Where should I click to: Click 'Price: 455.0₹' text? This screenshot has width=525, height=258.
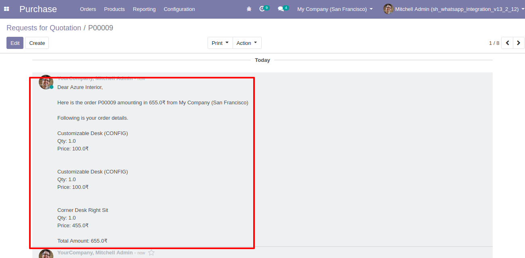[73, 225]
